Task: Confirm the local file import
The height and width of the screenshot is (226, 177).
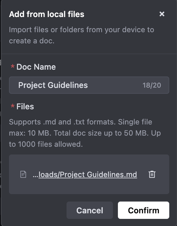Action: [144, 210]
